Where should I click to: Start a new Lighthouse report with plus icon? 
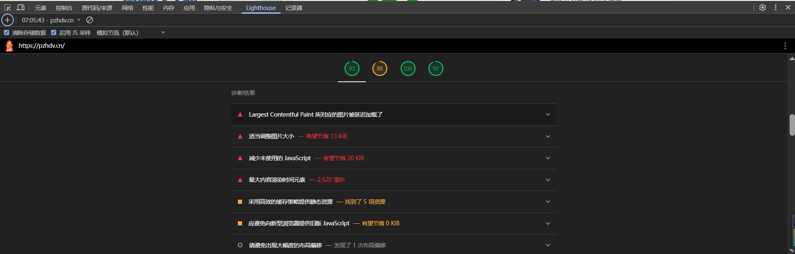(7, 20)
